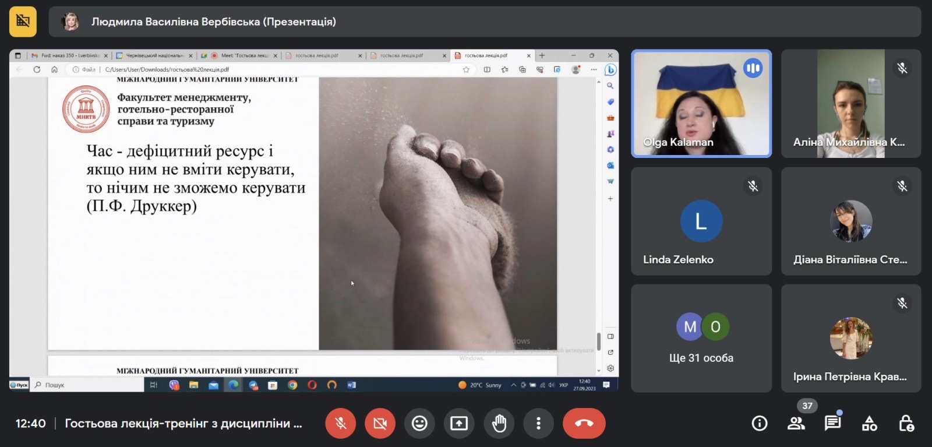Select Linda Zelenko's participant tile
Viewport: 932px width, 447px height.
coord(701,221)
